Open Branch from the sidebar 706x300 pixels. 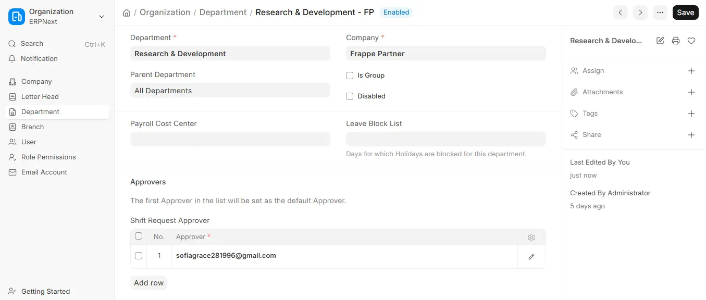57,127
